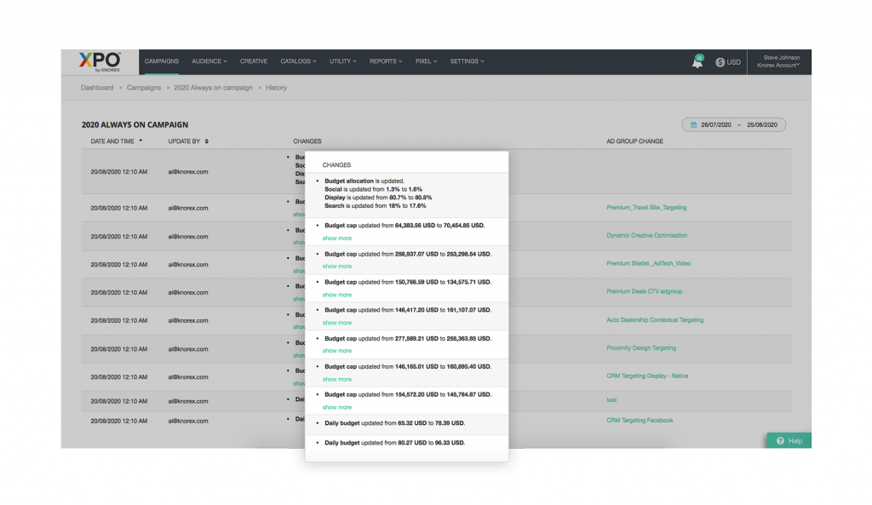
Task: Open the notifications bell icon
Action: [x=697, y=60]
